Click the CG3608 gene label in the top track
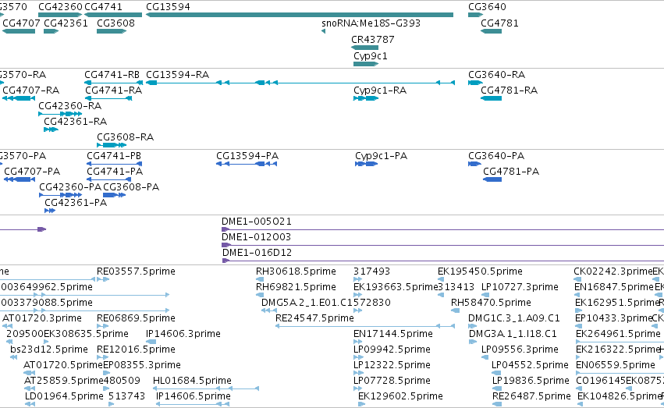The height and width of the screenshot is (408, 664). (115, 23)
